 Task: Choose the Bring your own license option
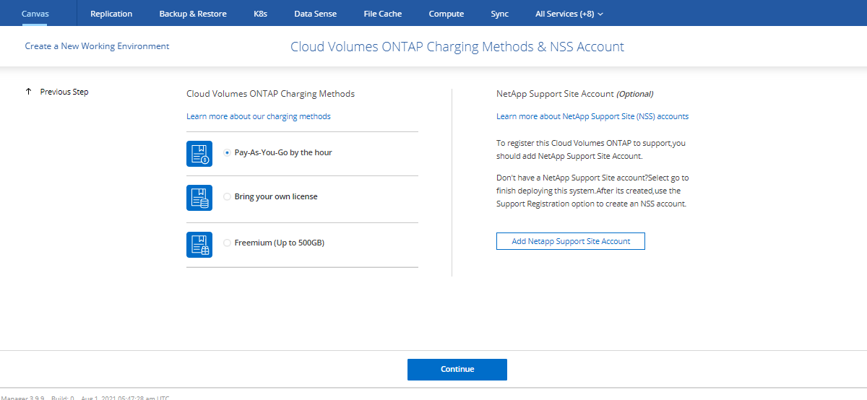click(228, 196)
